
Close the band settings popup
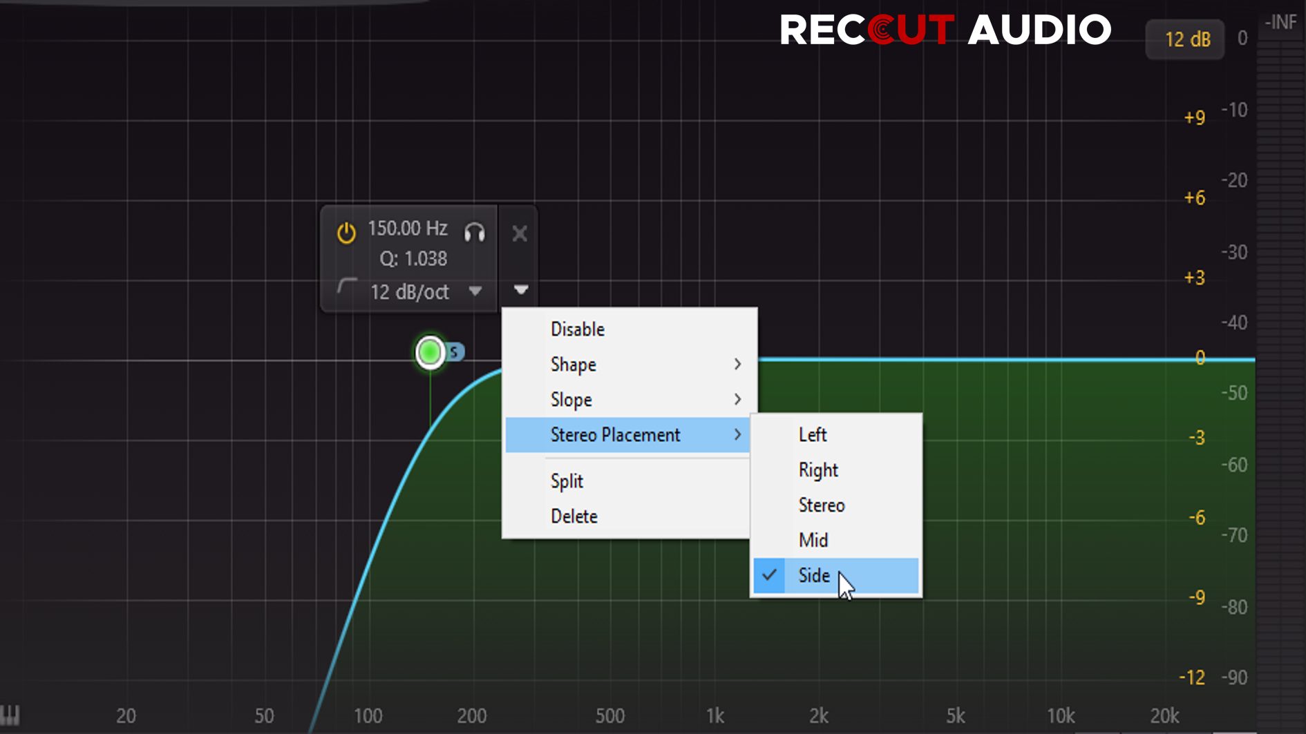click(520, 234)
